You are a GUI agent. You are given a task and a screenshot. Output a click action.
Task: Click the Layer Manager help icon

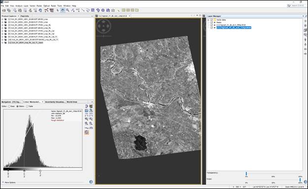[x=306, y=182]
